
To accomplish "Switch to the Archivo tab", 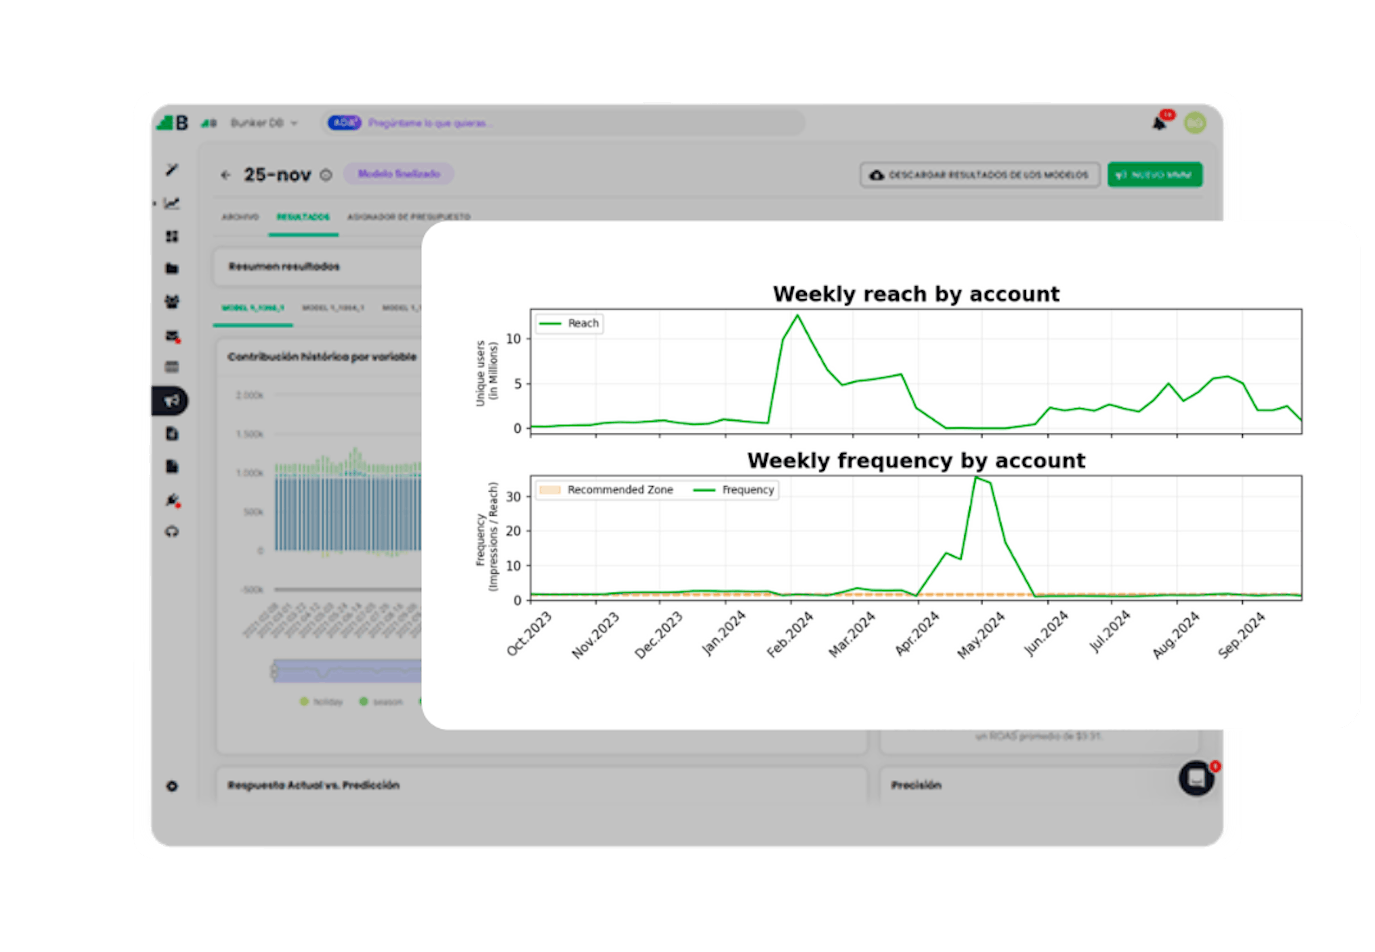I will click(240, 217).
